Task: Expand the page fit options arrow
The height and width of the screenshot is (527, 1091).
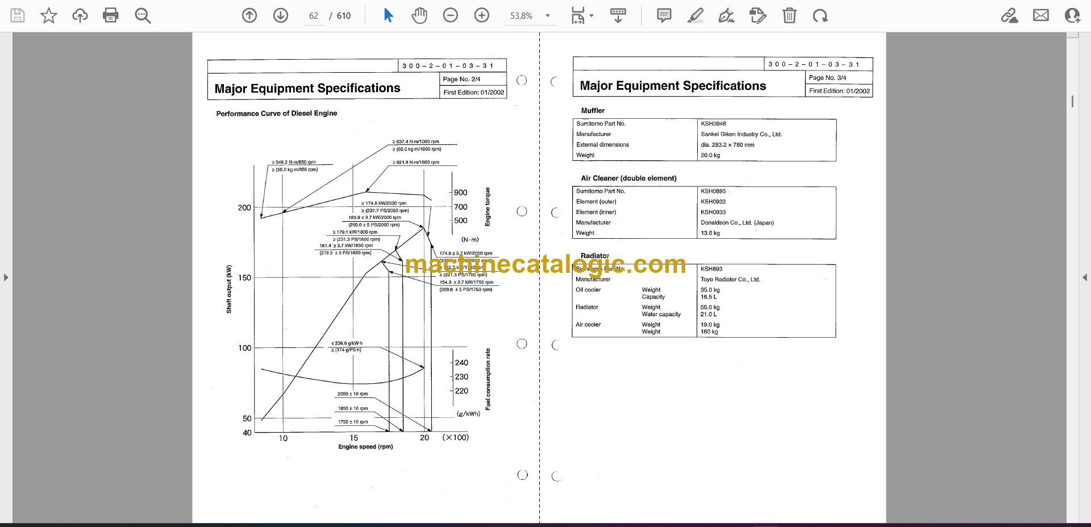Action: pyautogui.click(x=592, y=16)
